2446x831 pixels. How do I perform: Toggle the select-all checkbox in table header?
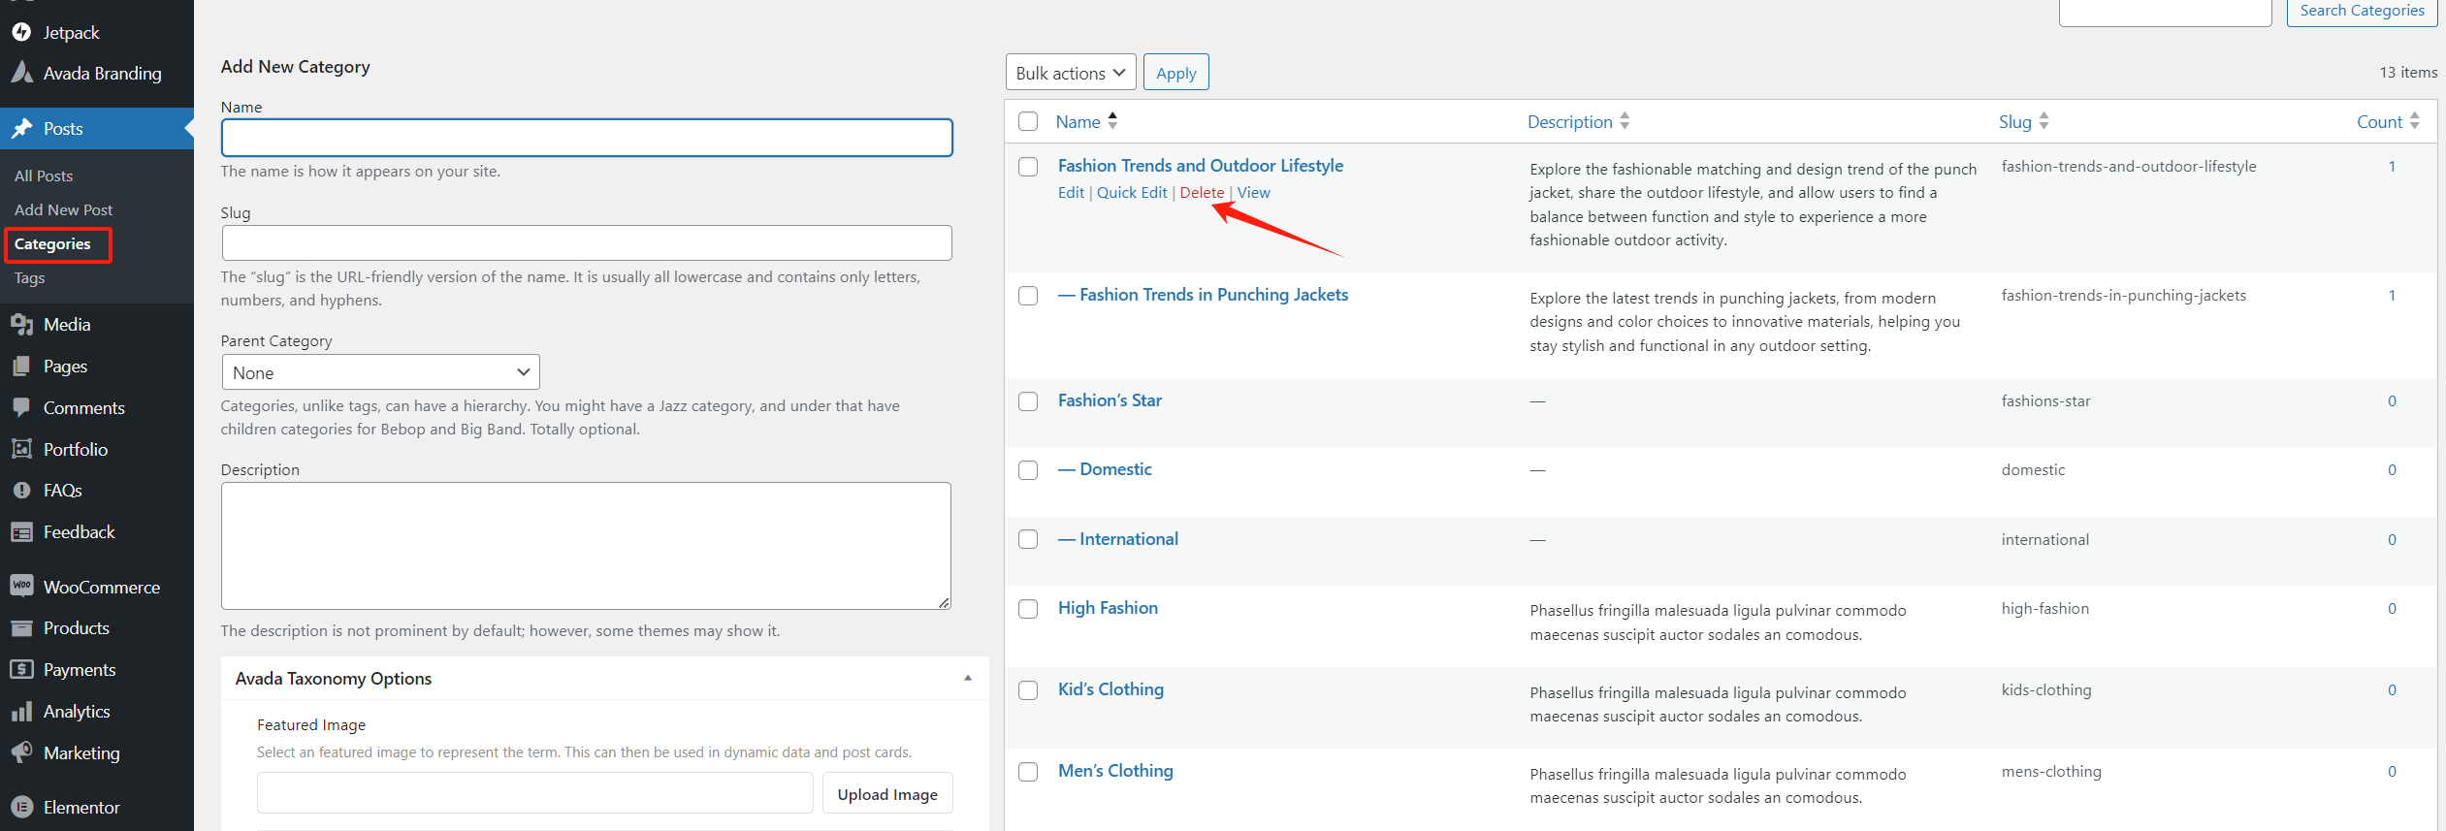click(1028, 121)
